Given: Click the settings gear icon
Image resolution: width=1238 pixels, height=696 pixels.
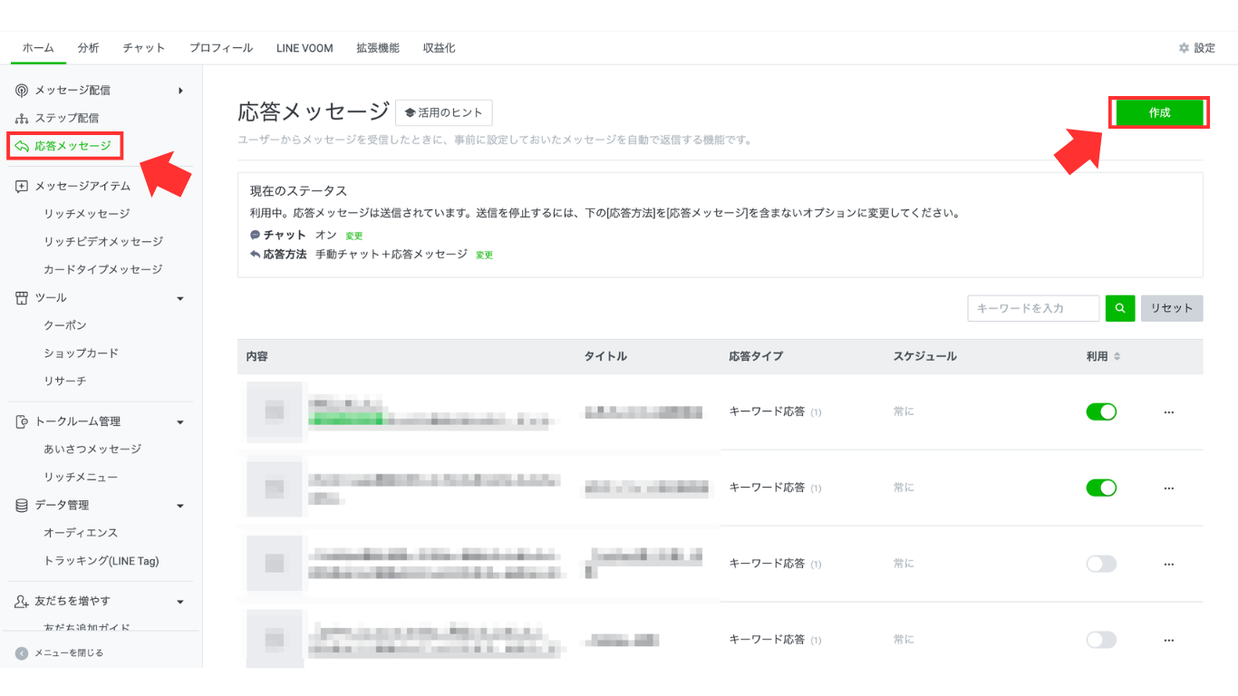Looking at the screenshot, I should pos(1184,48).
